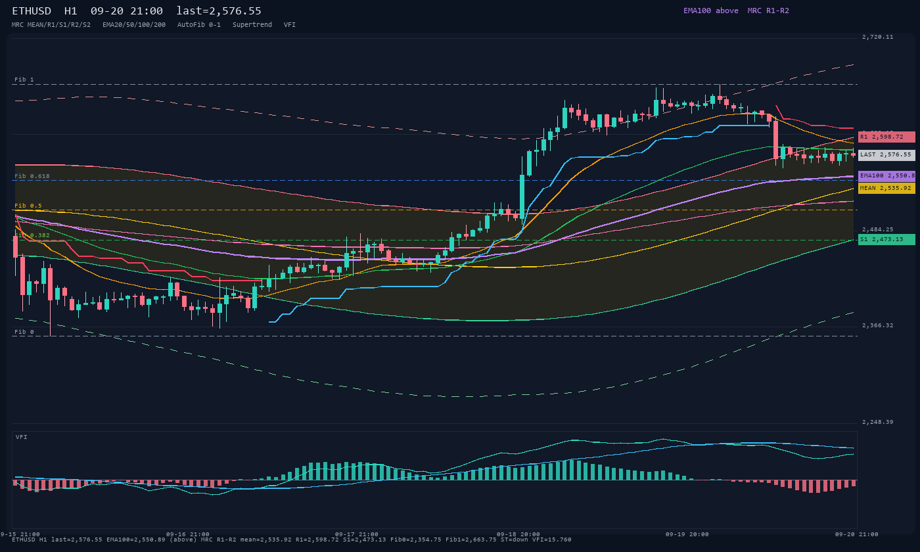920x552 pixels.
Task: Select the 'EMA20/50/100/200' indicator legend
Action: tap(134, 24)
